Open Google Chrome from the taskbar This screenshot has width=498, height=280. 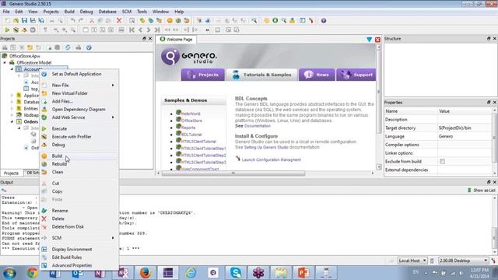coord(32,273)
